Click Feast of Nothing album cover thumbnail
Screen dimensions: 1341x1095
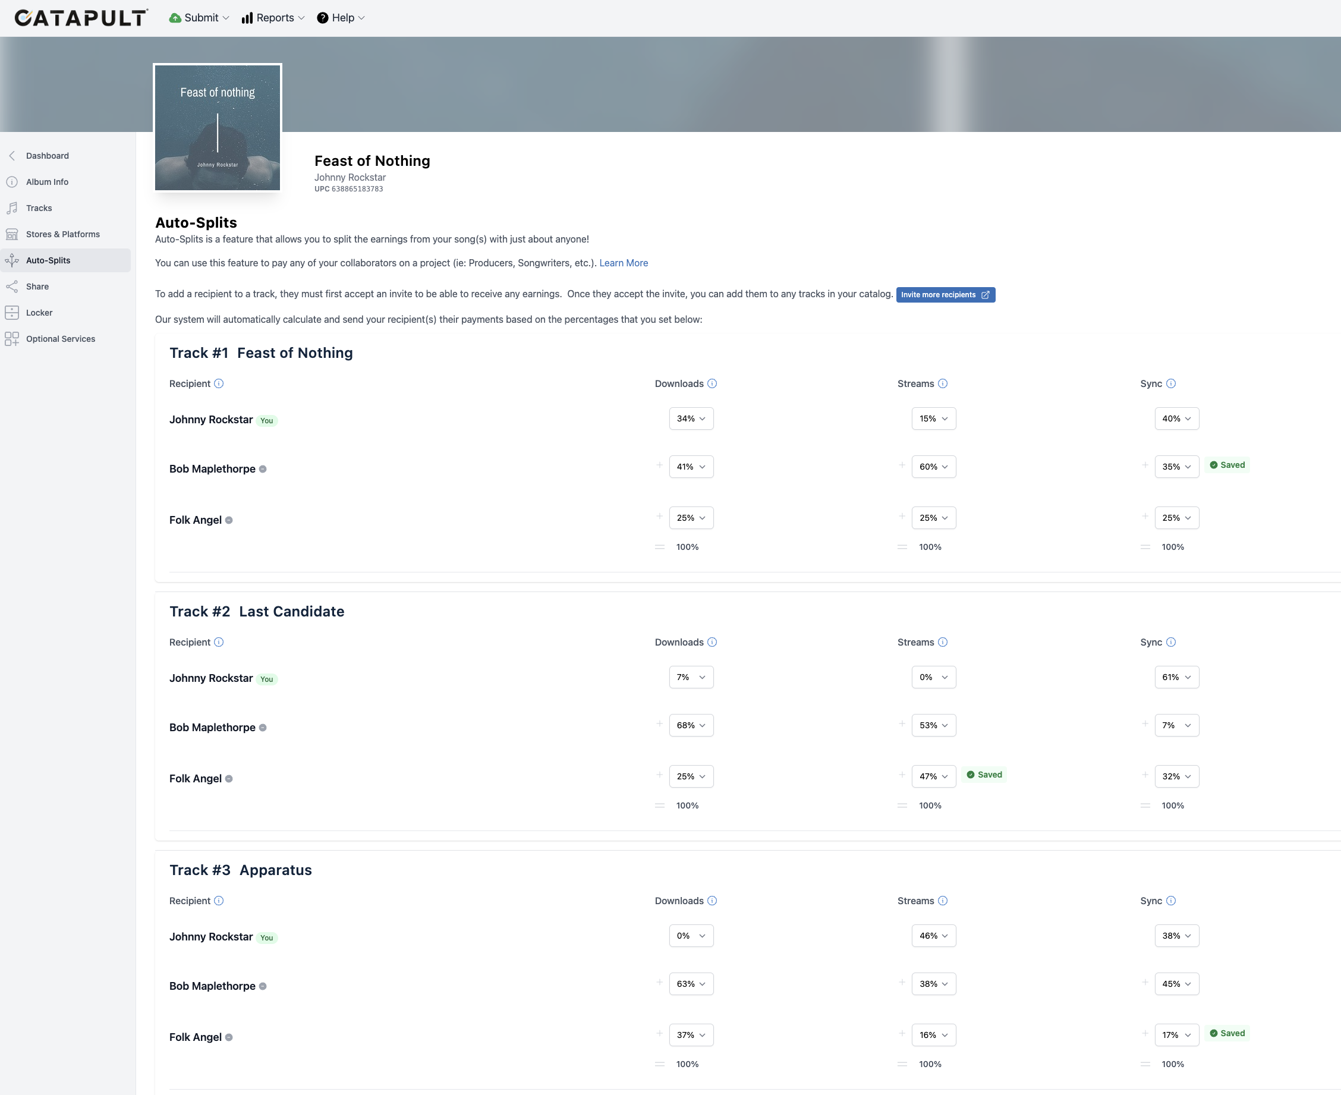[x=218, y=127]
